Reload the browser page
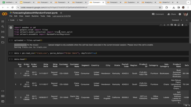The height and width of the screenshot is (107, 191). pyautogui.click(x=13, y=7)
